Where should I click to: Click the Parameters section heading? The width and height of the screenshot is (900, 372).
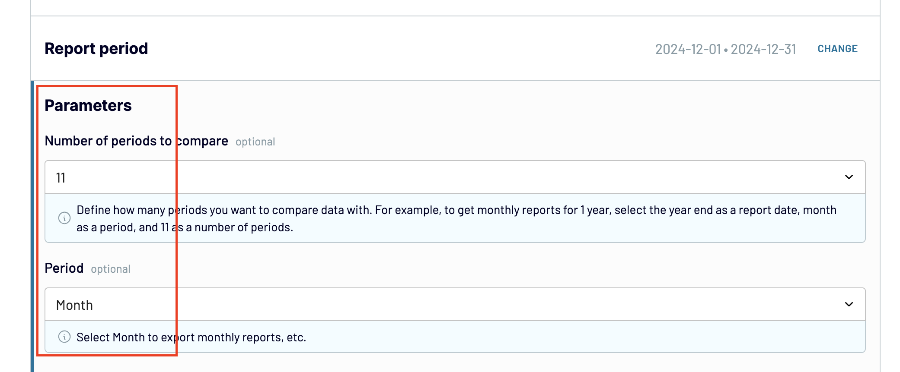pos(88,105)
